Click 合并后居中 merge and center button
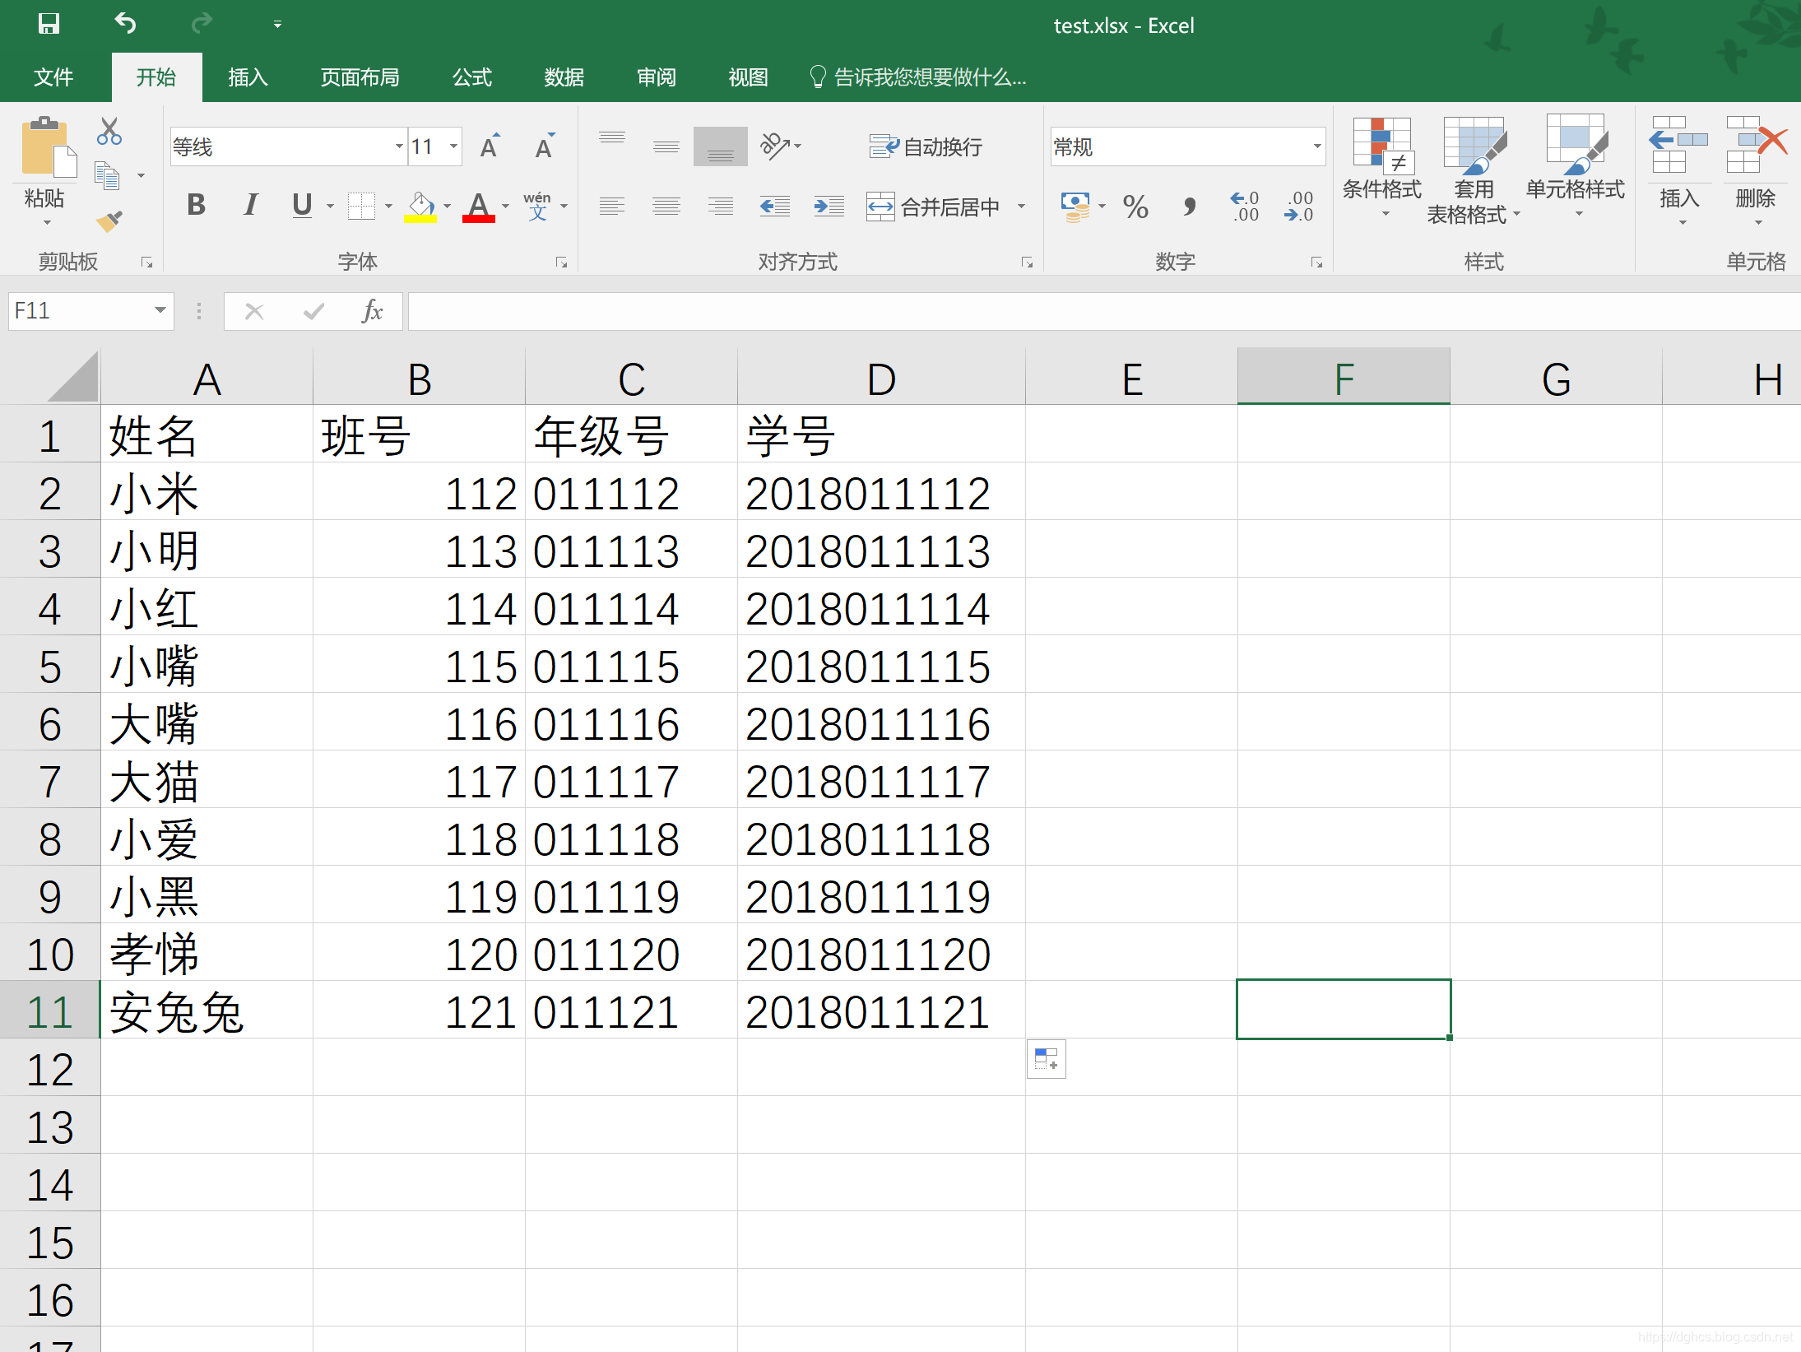The image size is (1801, 1352). 934,207
